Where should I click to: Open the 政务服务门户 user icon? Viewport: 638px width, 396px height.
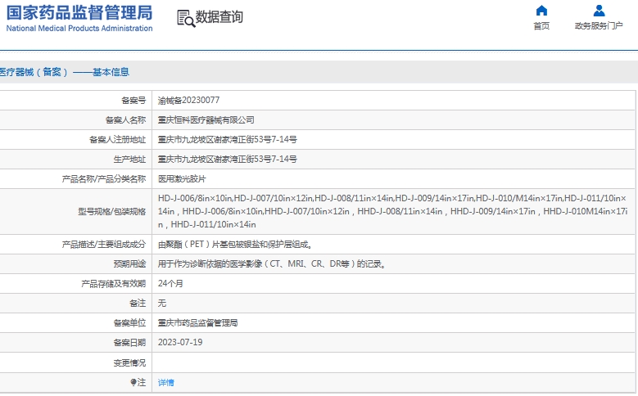click(599, 10)
